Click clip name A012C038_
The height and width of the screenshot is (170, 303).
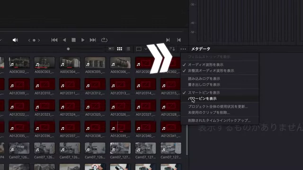pyautogui.click(x=95, y=136)
